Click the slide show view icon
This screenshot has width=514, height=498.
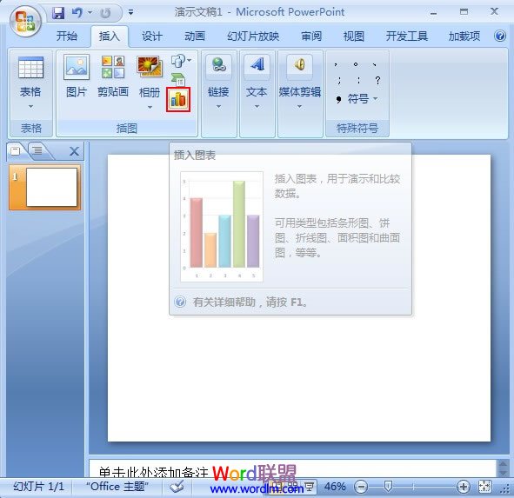tap(310, 487)
